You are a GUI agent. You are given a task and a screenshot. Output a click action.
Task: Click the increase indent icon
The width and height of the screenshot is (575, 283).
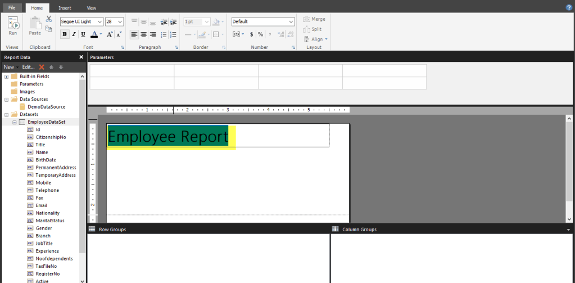(x=174, y=22)
